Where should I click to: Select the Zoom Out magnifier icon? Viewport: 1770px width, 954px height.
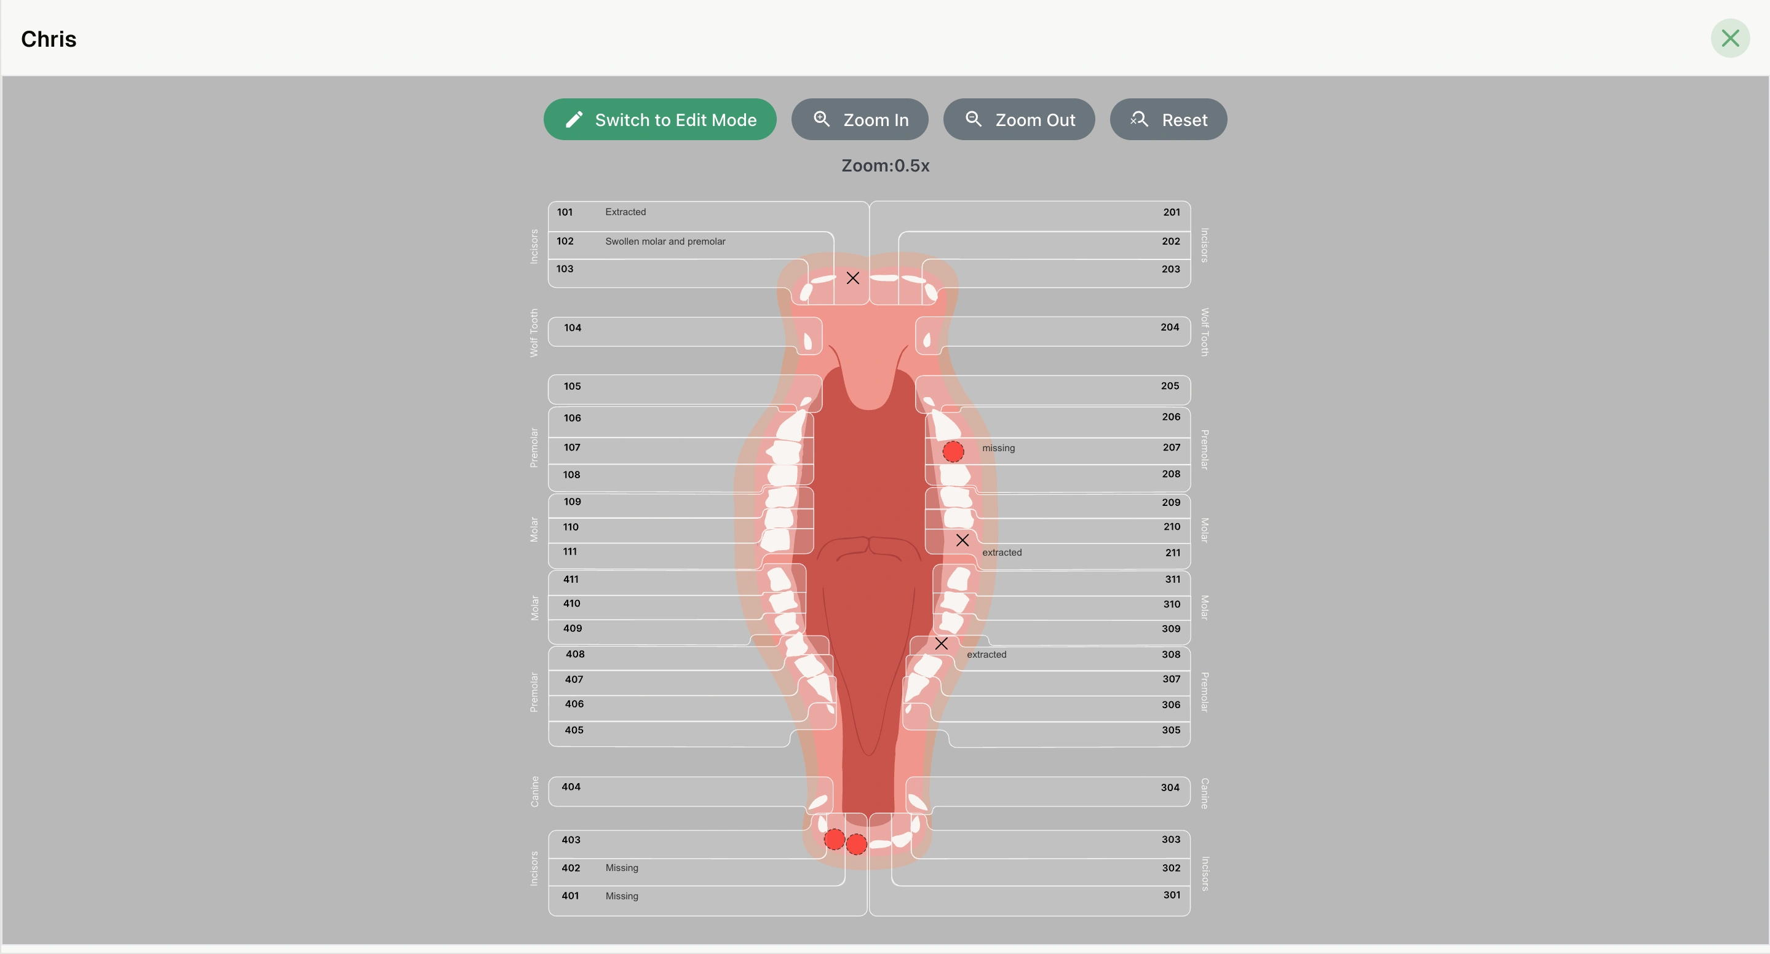click(x=972, y=119)
